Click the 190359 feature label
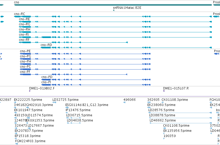 tap(170, 136)
